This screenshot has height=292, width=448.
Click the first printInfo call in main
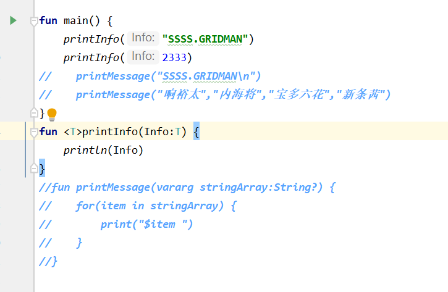coord(91,40)
